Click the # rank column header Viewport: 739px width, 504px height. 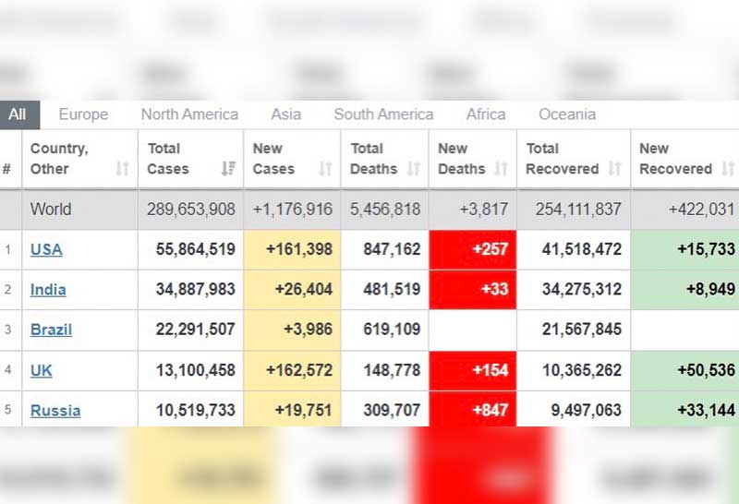[x=7, y=169]
